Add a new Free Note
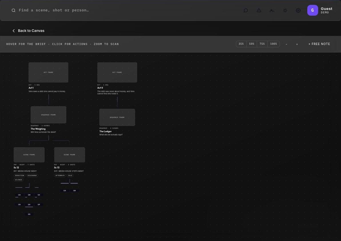 point(319,44)
